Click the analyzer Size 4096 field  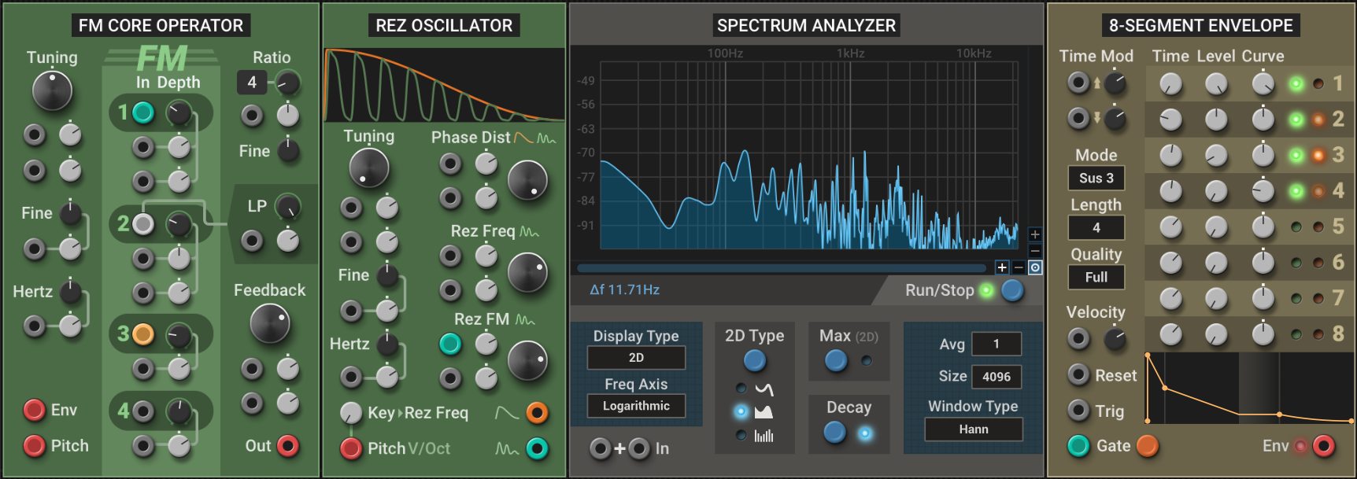(x=996, y=377)
